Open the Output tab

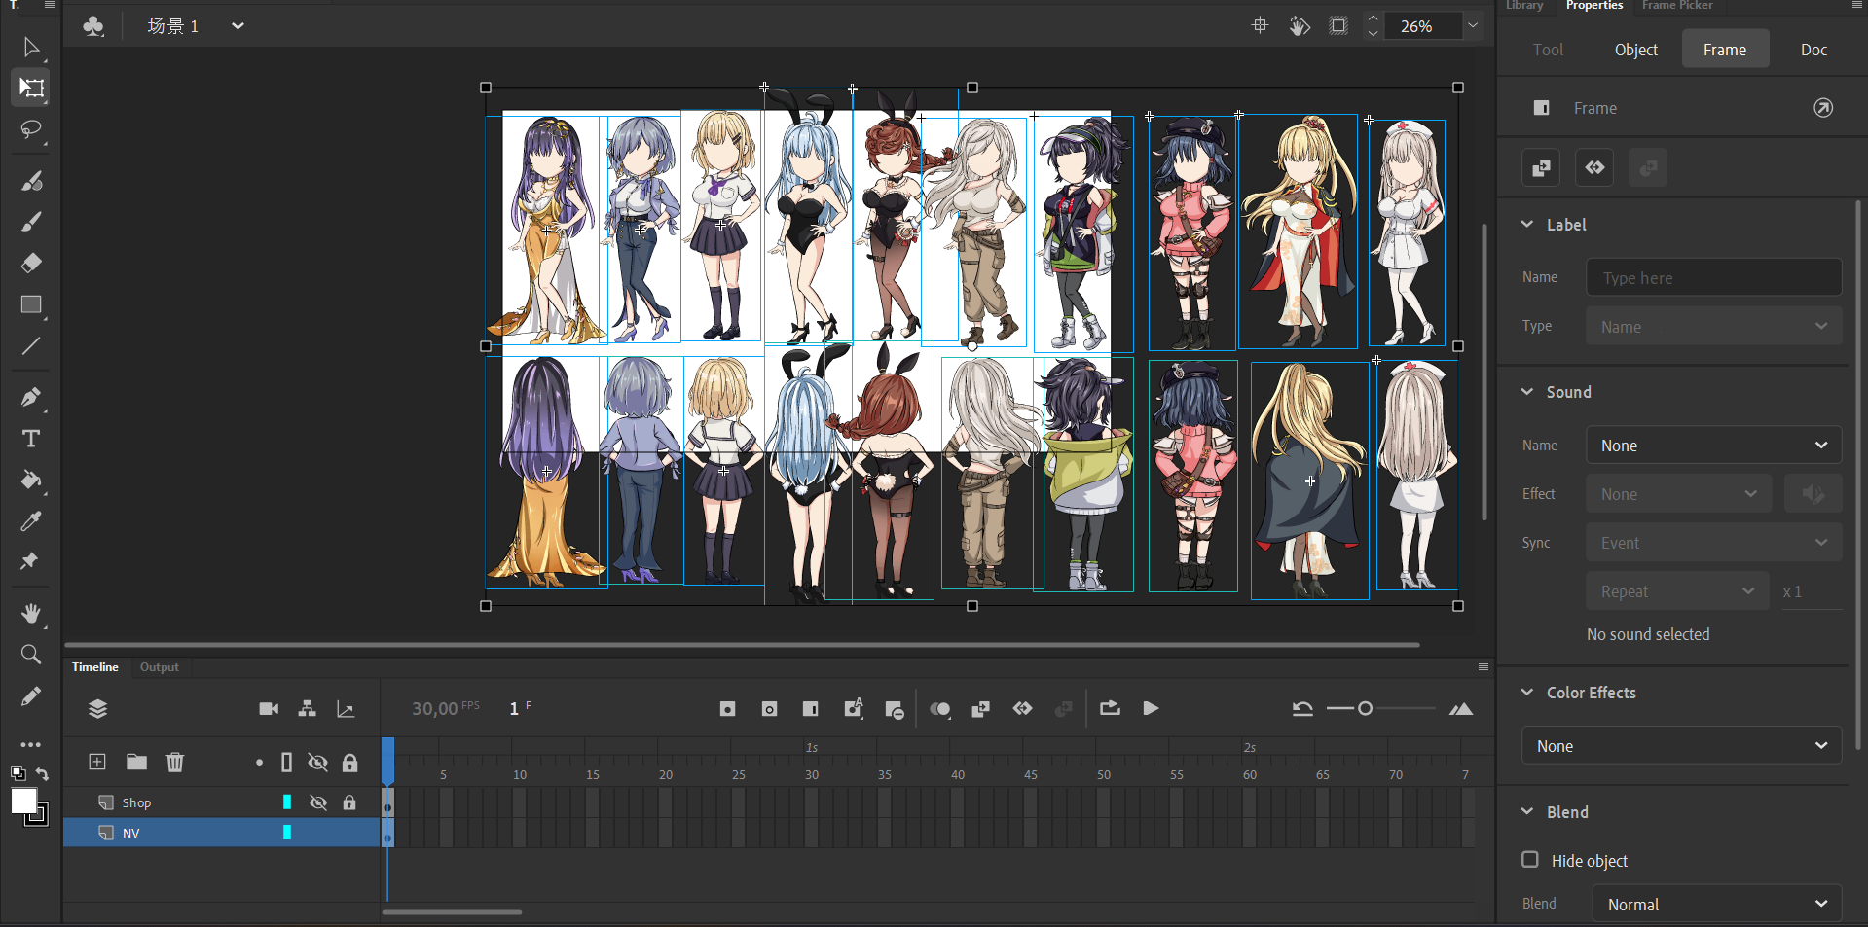[159, 667]
